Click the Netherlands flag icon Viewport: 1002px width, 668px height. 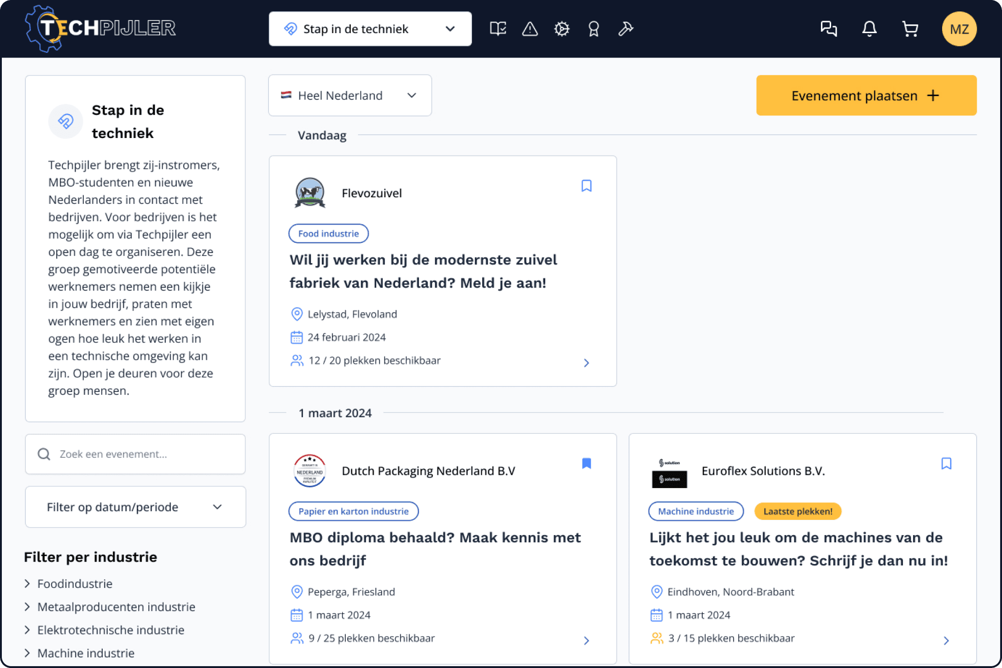click(286, 95)
